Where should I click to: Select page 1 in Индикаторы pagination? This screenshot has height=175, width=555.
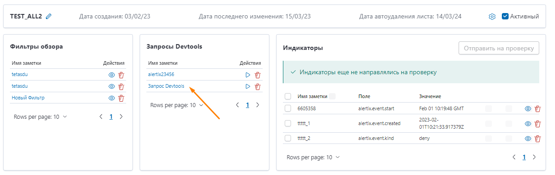pyautogui.click(x=524, y=157)
